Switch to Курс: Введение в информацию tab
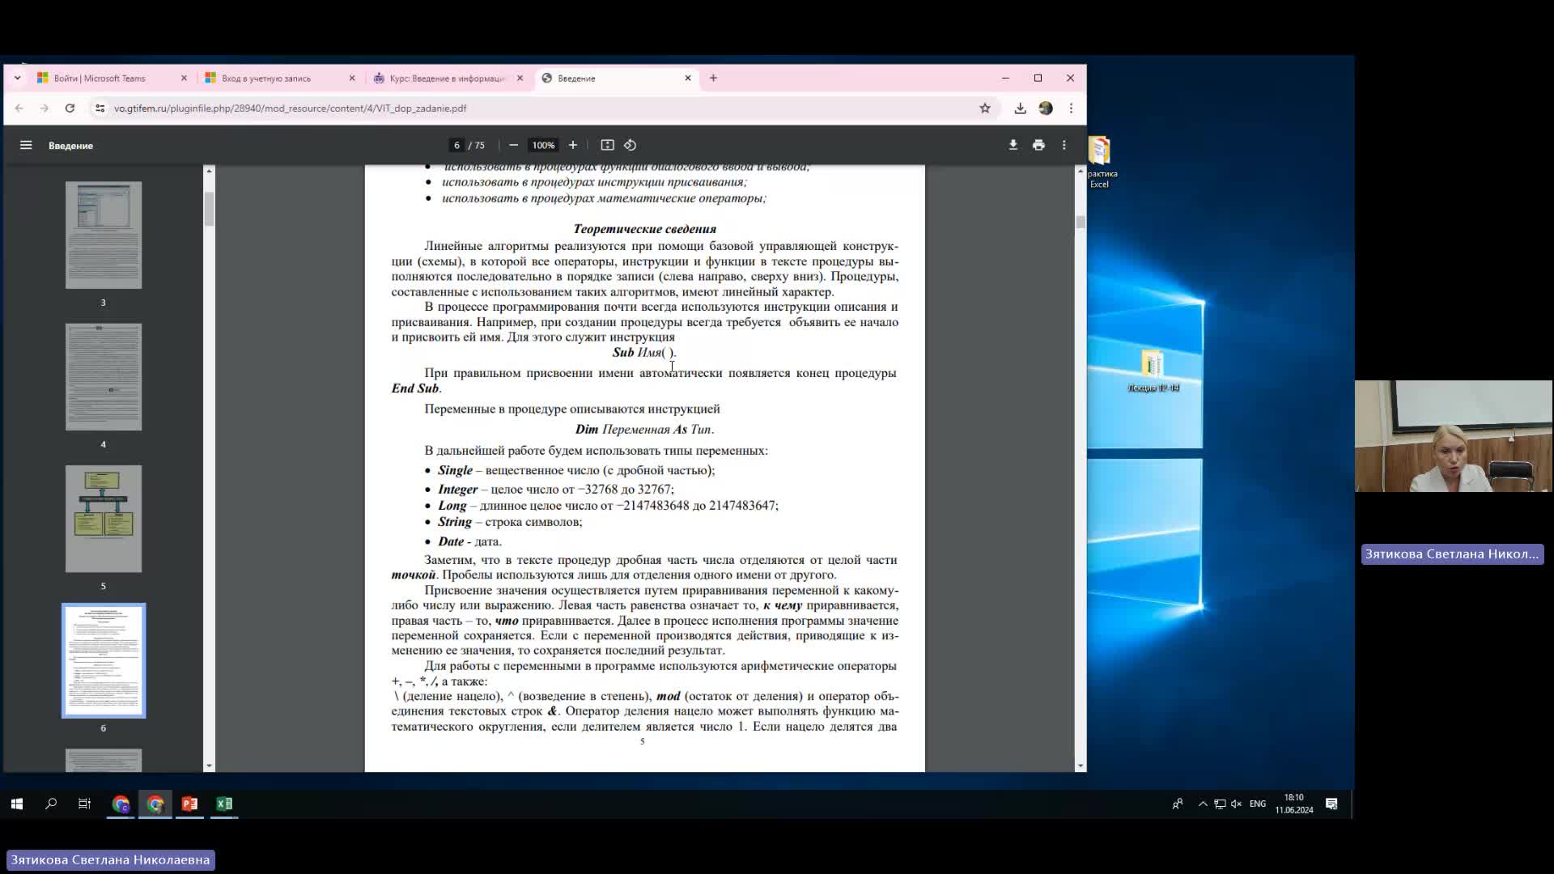 (x=448, y=78)
